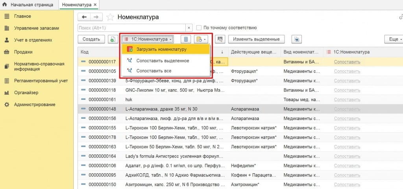The height and width of the screenshot is (189, 403).
Task: Click inside the Поиск search field
Action: tap(132, 28)
